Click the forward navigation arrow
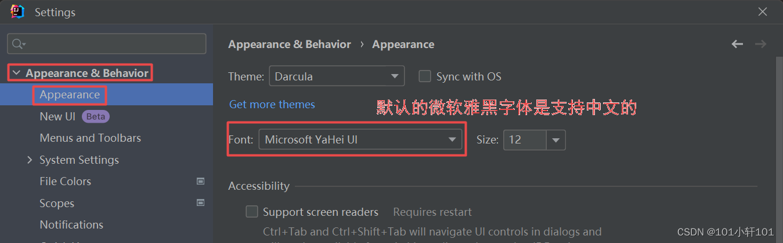Image resolution: width=783 pixels, height=243 pixels. tap(760, 45)
